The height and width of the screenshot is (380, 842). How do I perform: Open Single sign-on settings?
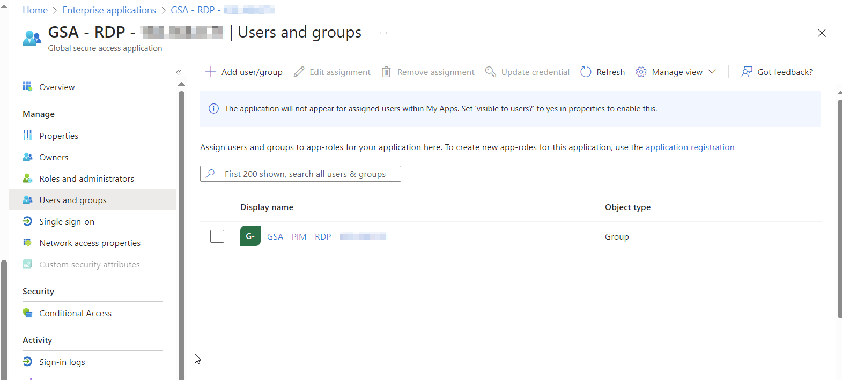93,221
